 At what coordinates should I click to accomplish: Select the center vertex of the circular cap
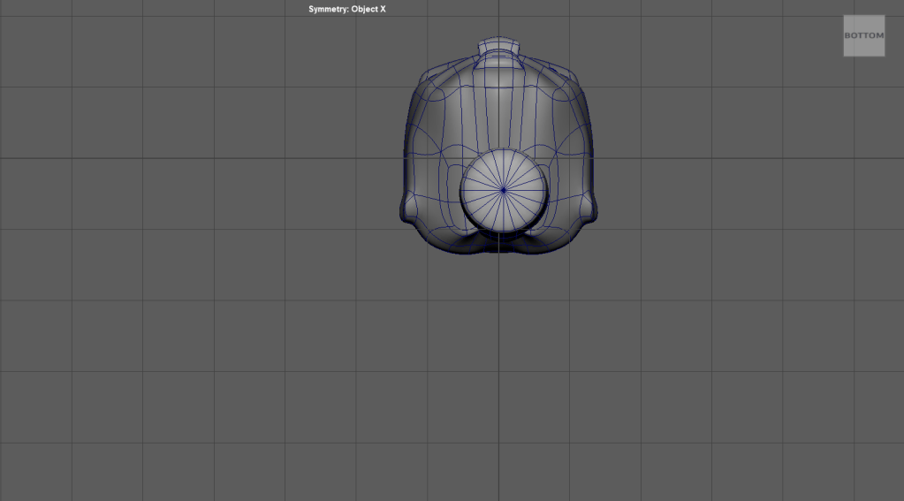[503, 189]
